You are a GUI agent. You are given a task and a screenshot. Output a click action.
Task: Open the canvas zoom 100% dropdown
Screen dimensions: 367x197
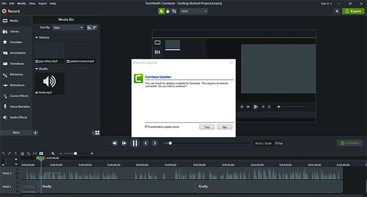click(x=194, y=11)
